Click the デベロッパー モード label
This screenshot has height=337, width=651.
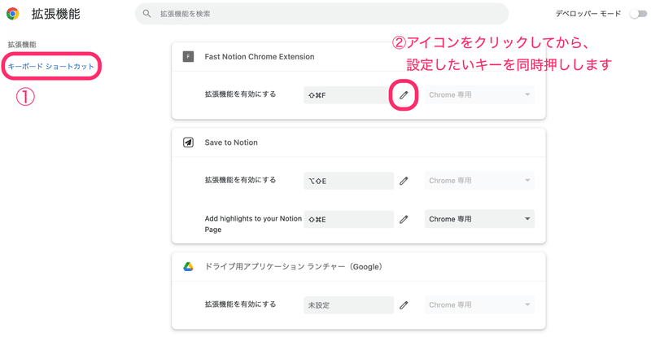588,14
